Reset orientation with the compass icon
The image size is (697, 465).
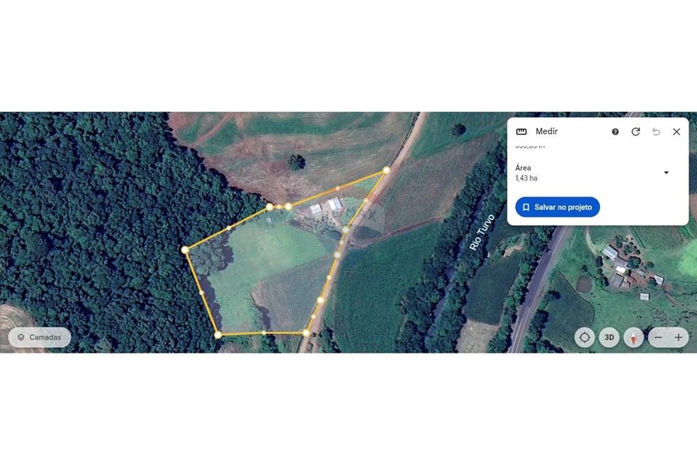[x=634, y=337]
